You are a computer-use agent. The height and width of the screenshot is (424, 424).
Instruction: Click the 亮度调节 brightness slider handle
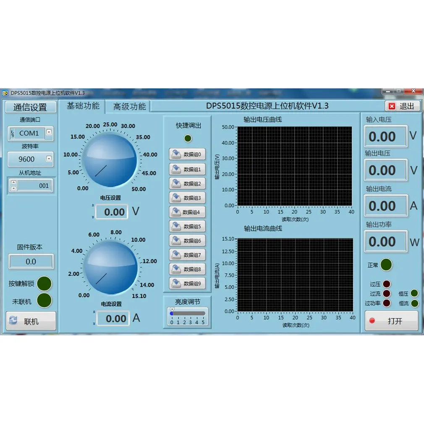[172, 310]
